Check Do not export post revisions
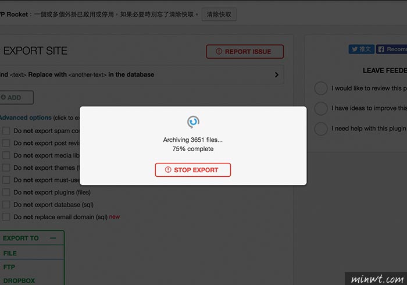Screen dimensions: 407x285 [6, 143]
